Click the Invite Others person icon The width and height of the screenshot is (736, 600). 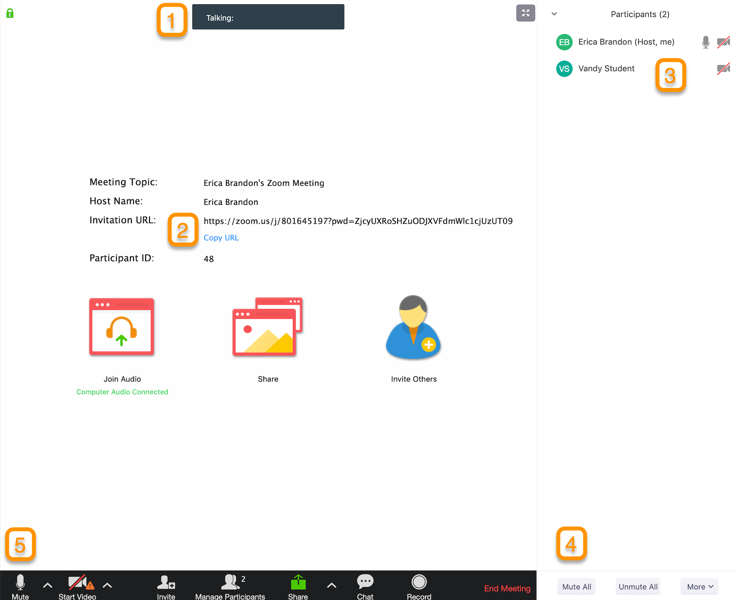coord(413,327)
